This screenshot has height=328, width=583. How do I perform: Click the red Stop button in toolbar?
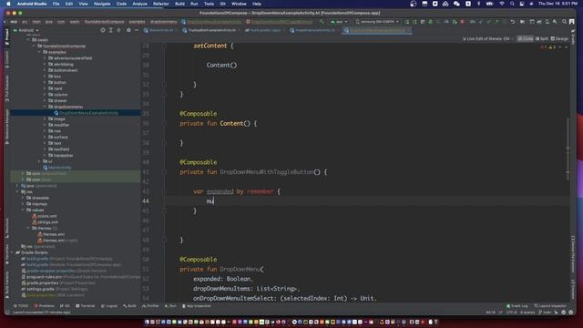pos(462,22)
